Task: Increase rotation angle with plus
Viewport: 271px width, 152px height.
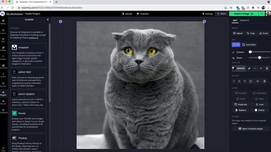Action: (x=264, y=81)
